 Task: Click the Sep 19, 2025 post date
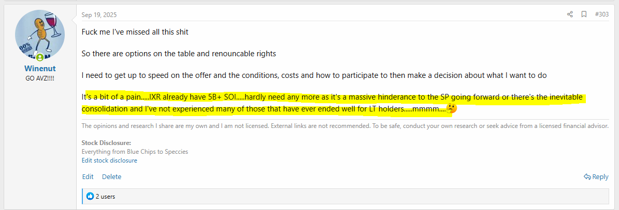tap(99, 14)
